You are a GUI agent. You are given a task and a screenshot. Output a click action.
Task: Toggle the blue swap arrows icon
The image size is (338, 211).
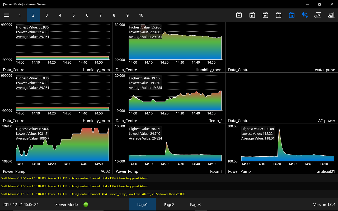click(x=305, y=15)
